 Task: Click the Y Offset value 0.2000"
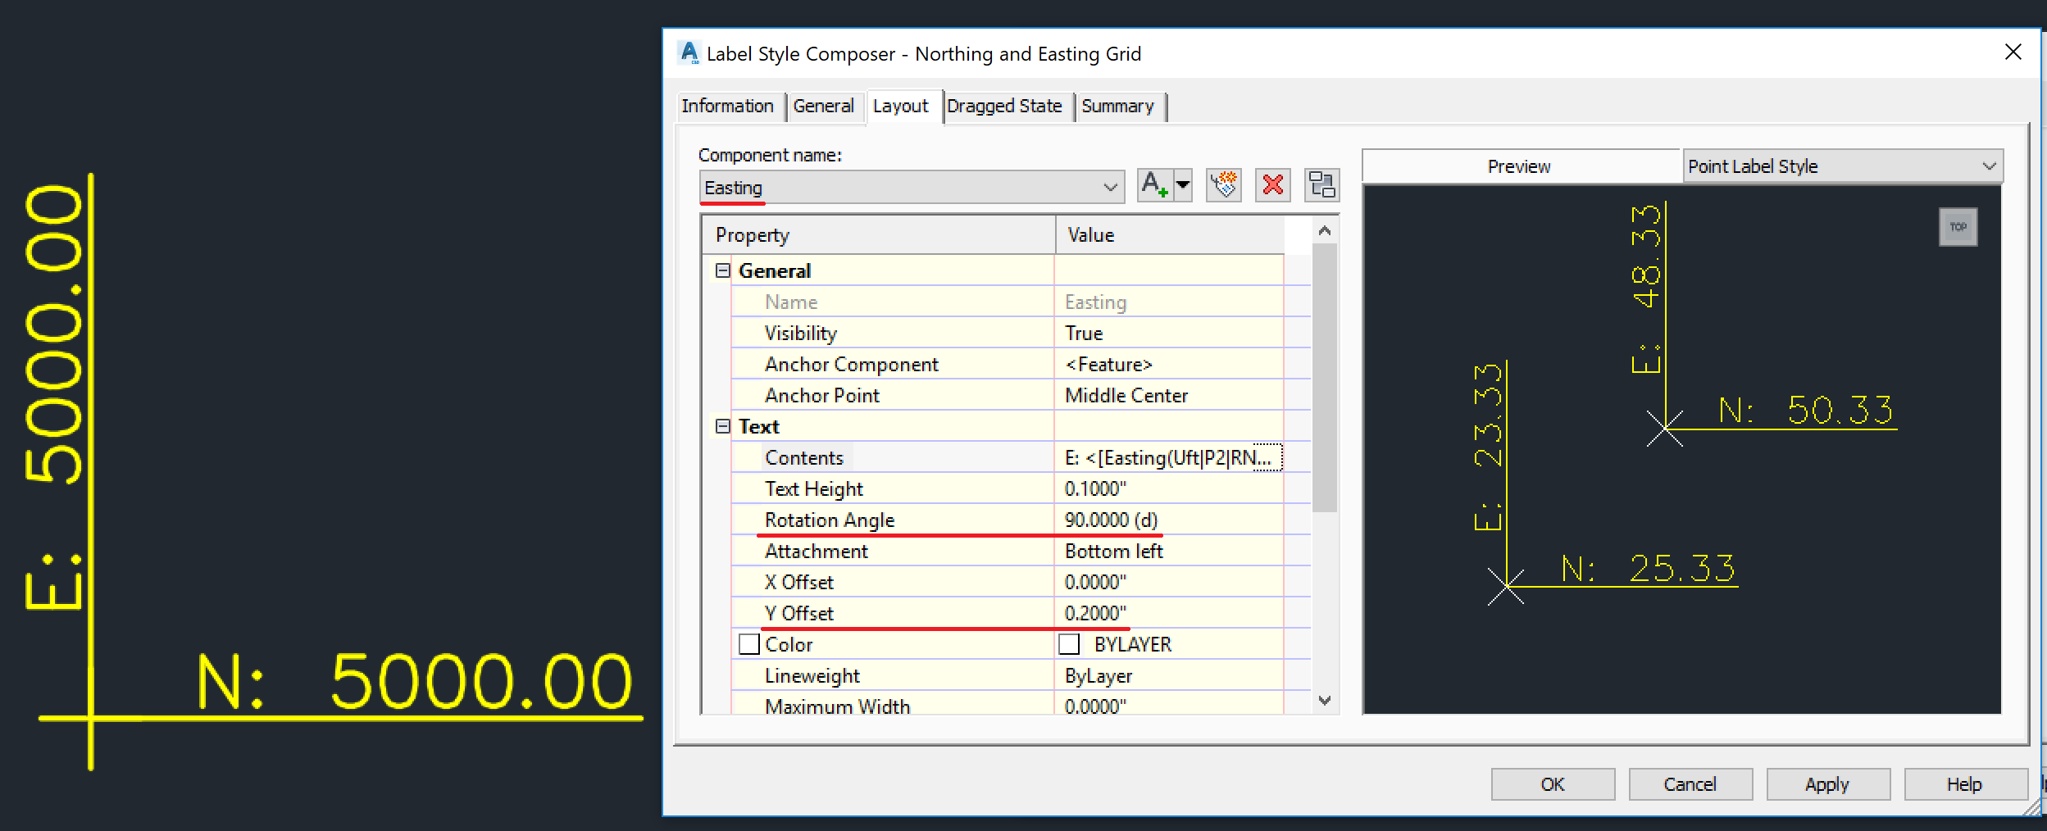[1095, 613]
